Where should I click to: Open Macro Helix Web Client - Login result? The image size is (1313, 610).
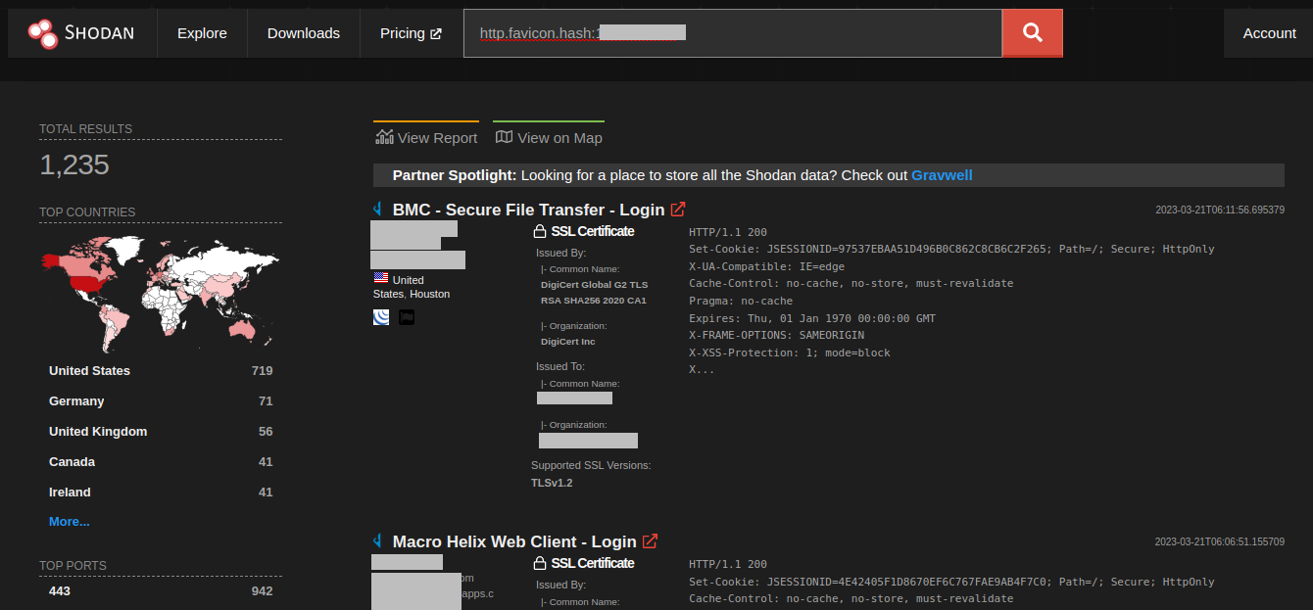[x=514, y=541]
